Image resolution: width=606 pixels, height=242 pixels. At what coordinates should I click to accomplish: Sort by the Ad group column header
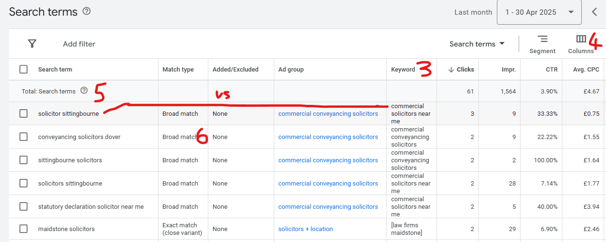pos(291,69)
